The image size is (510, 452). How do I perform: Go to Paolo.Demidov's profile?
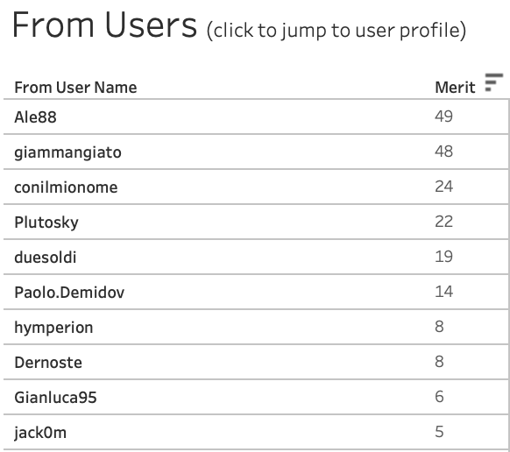[69, 292]
